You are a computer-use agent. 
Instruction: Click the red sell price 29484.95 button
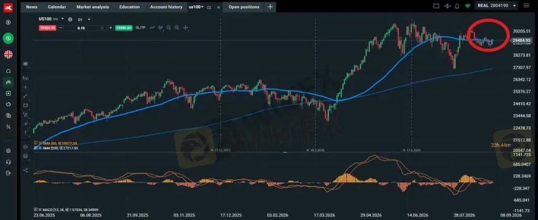pyautogui.click(x=47, y=28)
